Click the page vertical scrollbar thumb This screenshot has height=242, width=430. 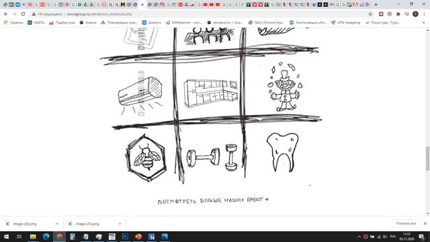(x=427, y=159)
